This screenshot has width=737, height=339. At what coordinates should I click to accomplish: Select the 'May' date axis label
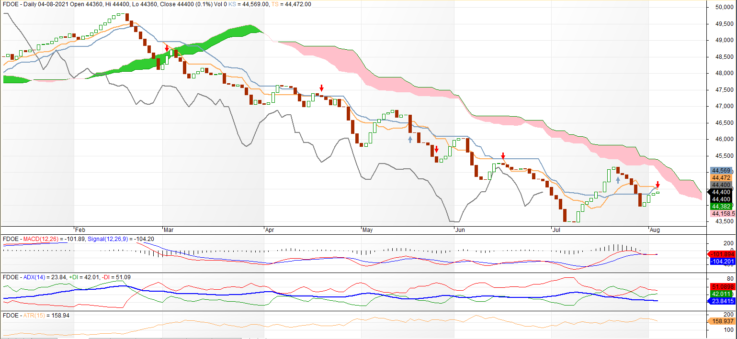(x=367, y=230)
